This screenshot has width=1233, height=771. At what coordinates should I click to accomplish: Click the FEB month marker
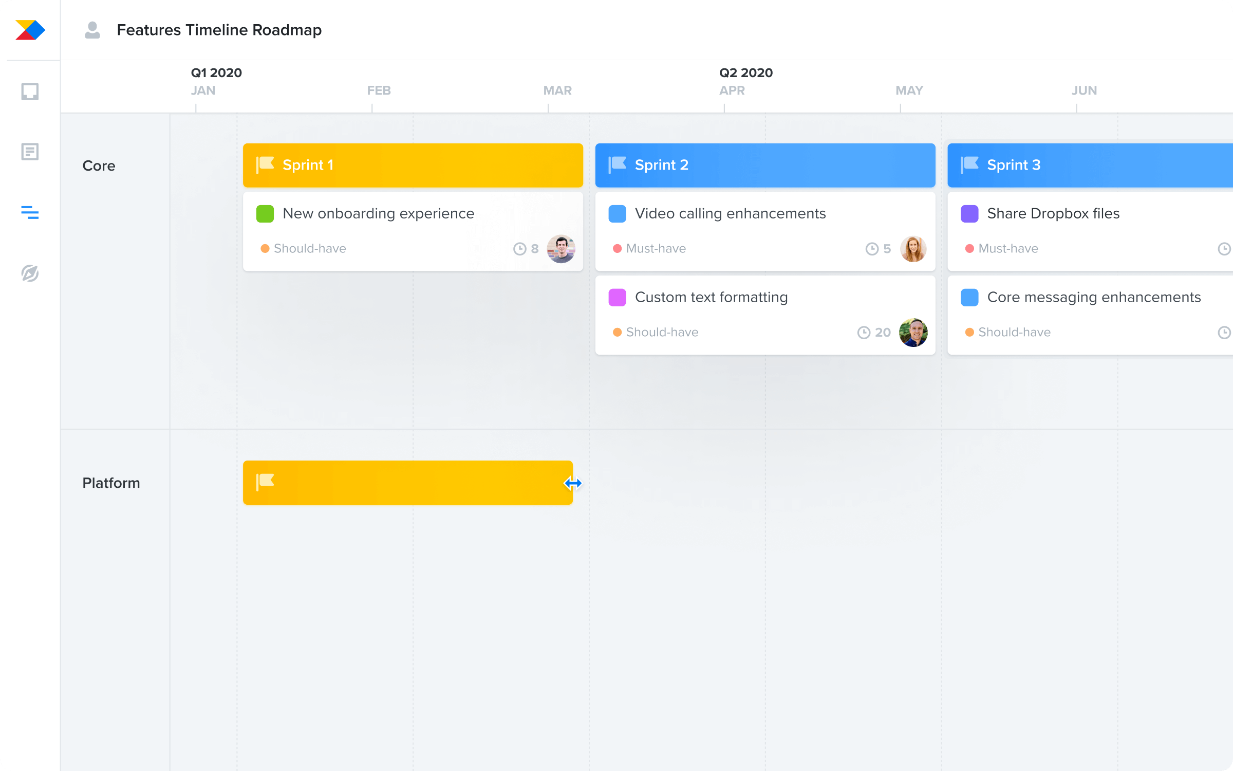tap(379, 90)
